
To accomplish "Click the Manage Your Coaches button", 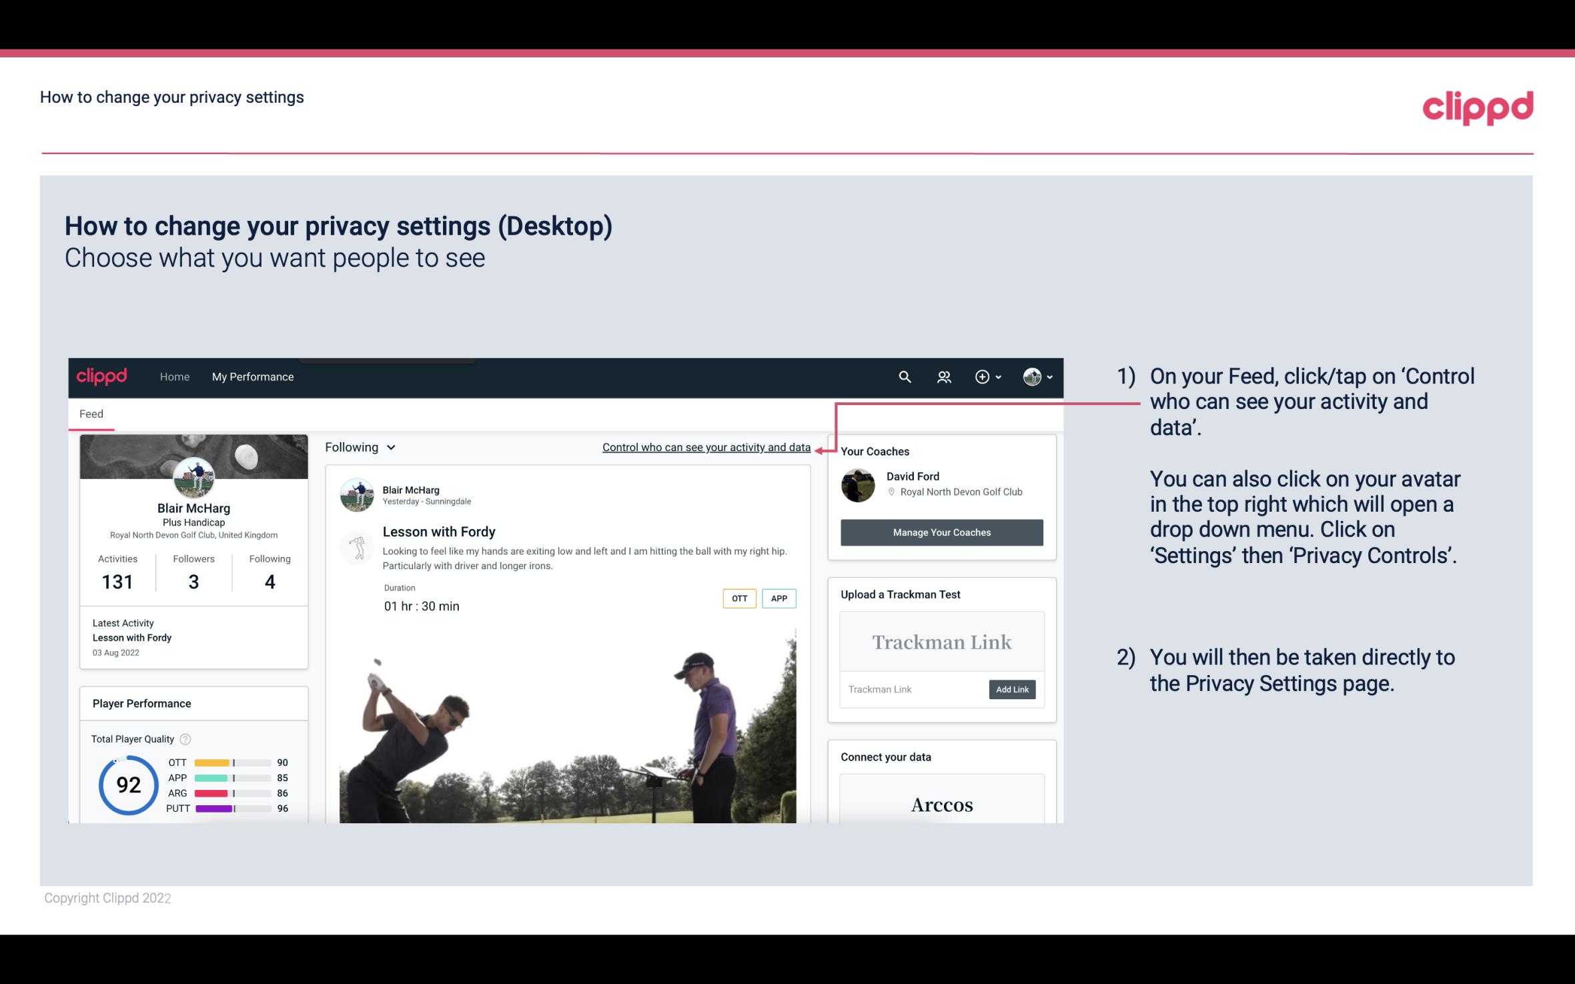I will click(x=941, y=532).
